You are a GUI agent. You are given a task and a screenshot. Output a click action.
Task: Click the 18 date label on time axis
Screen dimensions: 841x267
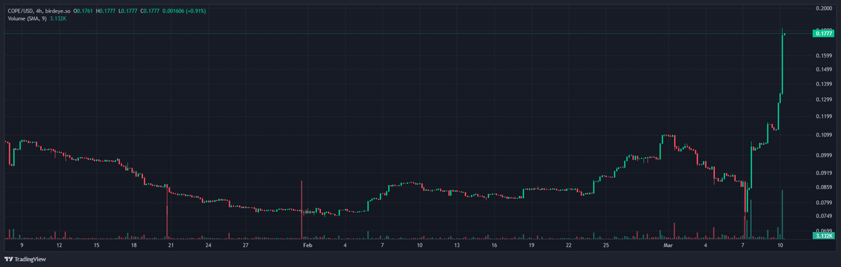(134, 246)
